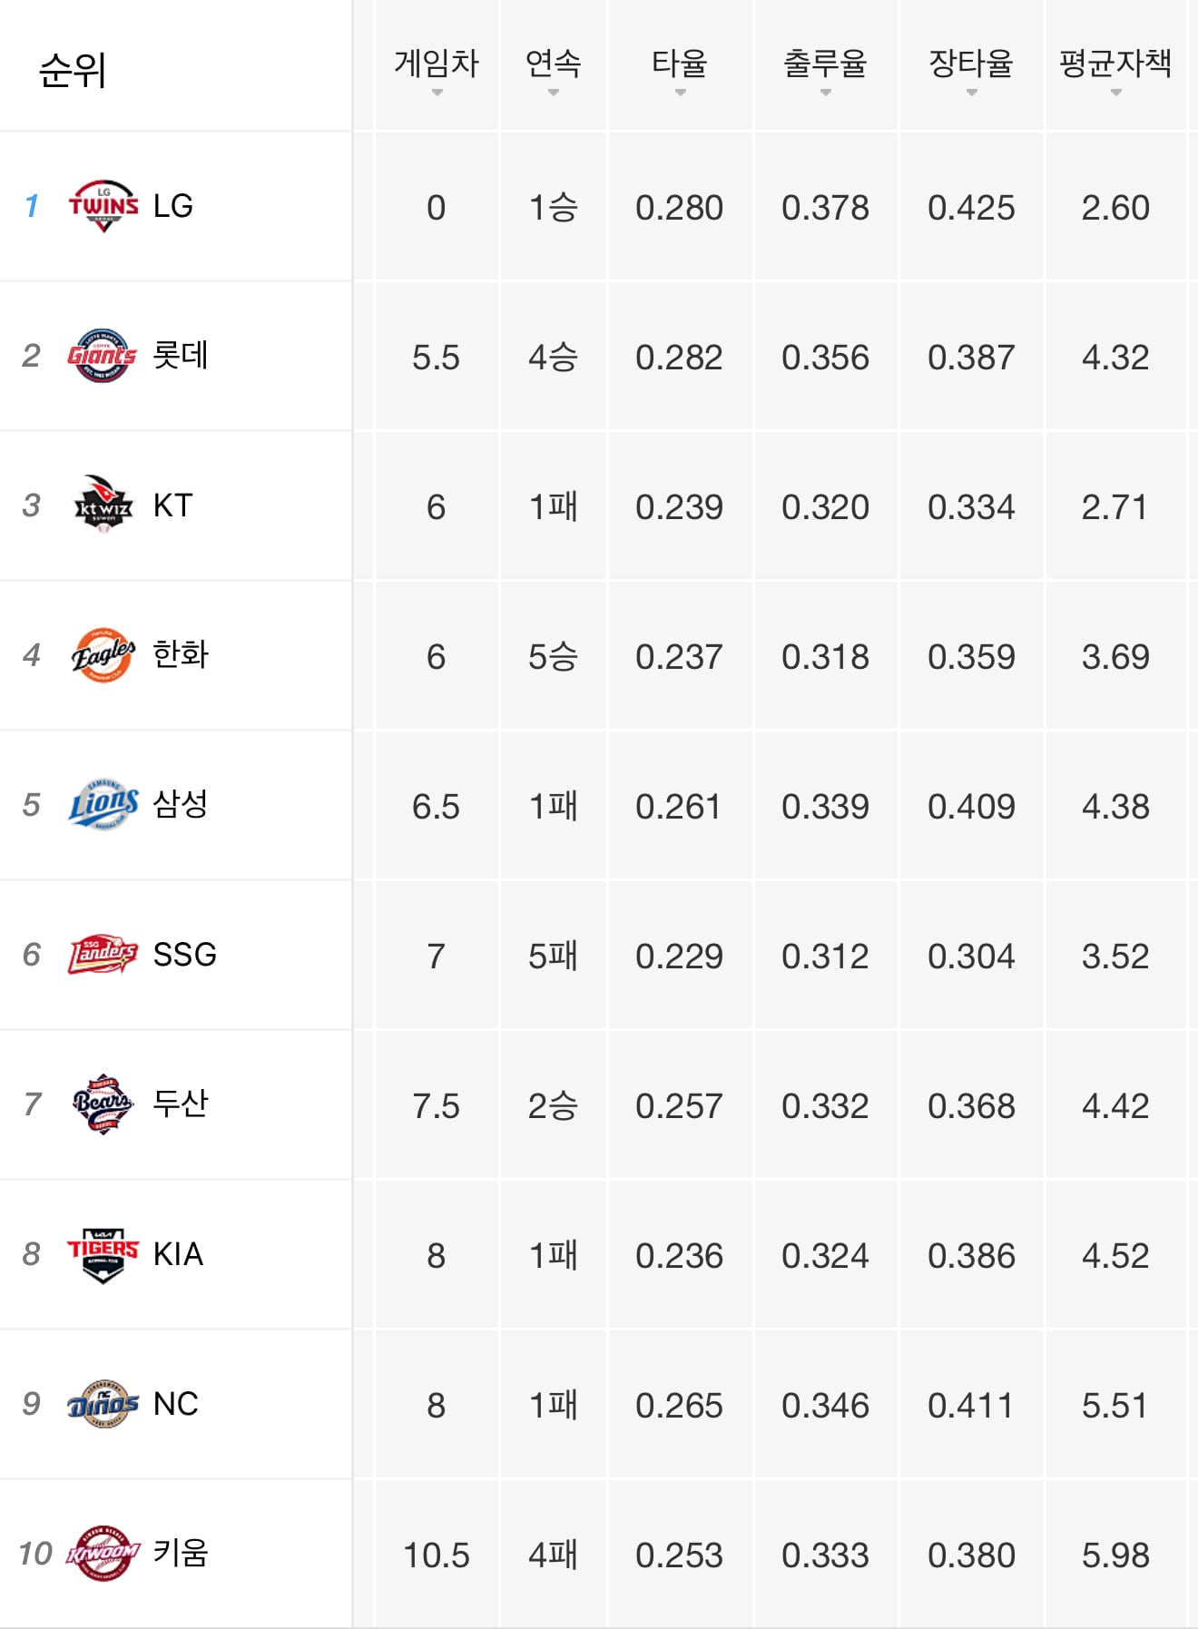
Task: Click the KIA Tigers logo
Action: click(103, 1254)
